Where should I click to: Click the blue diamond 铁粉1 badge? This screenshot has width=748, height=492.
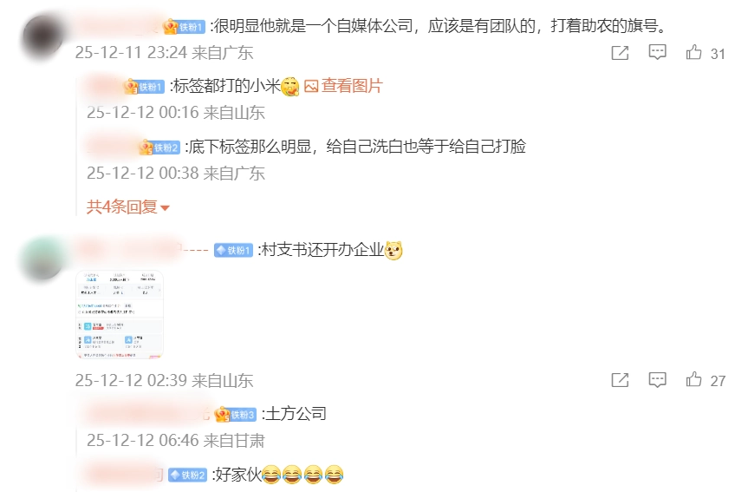point(233,250)
